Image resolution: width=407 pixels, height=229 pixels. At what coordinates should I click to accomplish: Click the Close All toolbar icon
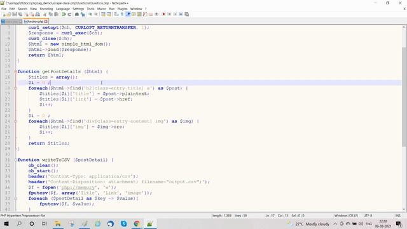point(32,14)
